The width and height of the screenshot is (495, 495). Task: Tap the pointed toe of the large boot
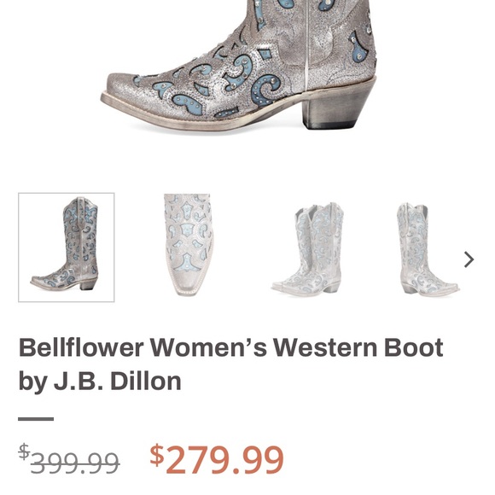pyautogui.click(x=123, y=91)
